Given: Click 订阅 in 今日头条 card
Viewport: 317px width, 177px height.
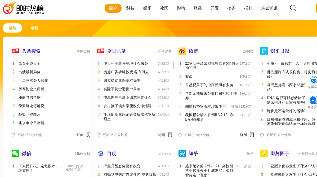Looking at the screenshot, I should [x=162, y=135].
